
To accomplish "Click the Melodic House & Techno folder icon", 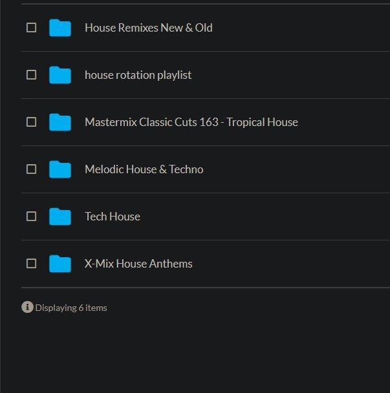I will pos(60,169).
